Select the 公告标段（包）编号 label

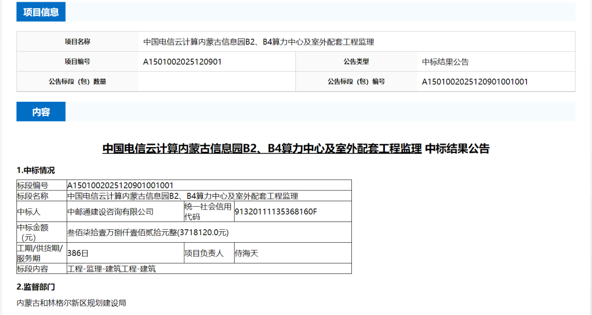(x=356, y=81)
